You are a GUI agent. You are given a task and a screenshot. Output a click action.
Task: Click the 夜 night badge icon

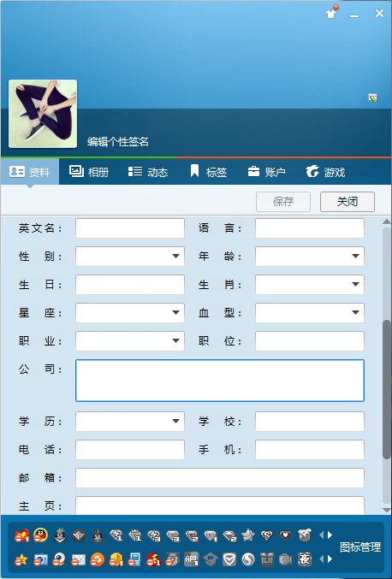[305, 559]
